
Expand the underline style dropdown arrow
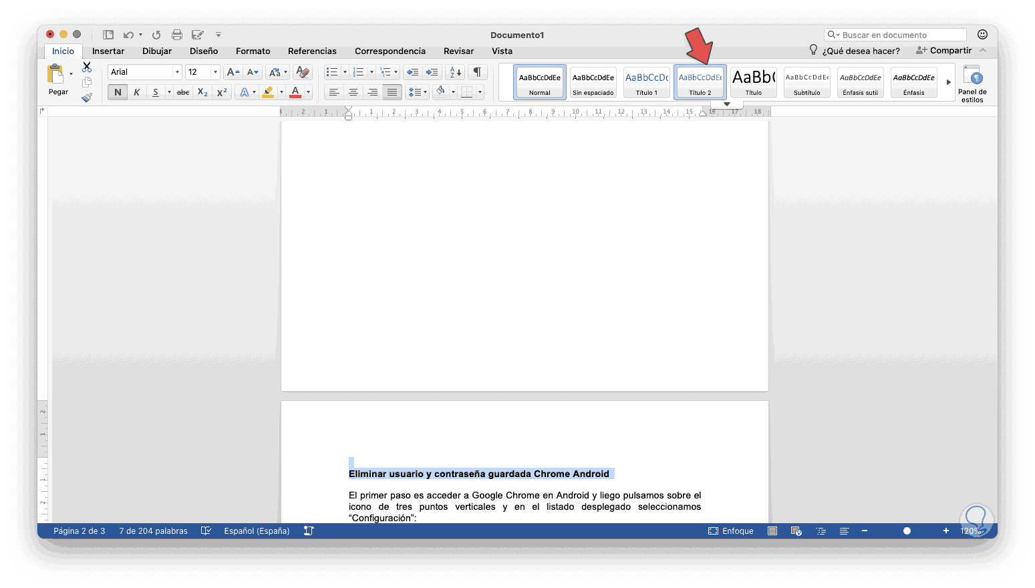click(x=169, y=92)
